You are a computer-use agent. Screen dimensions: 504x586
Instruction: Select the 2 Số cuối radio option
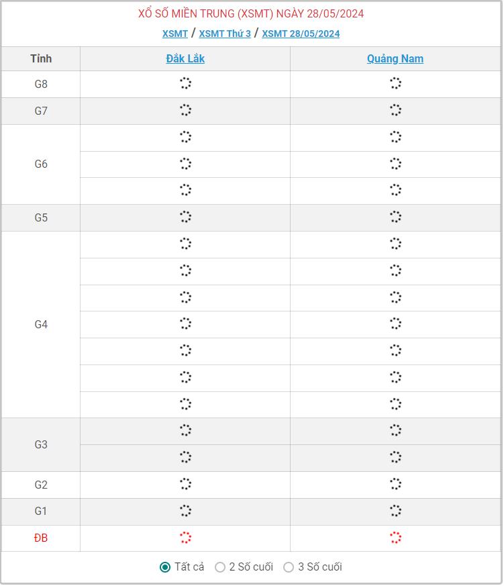(220, 567)
